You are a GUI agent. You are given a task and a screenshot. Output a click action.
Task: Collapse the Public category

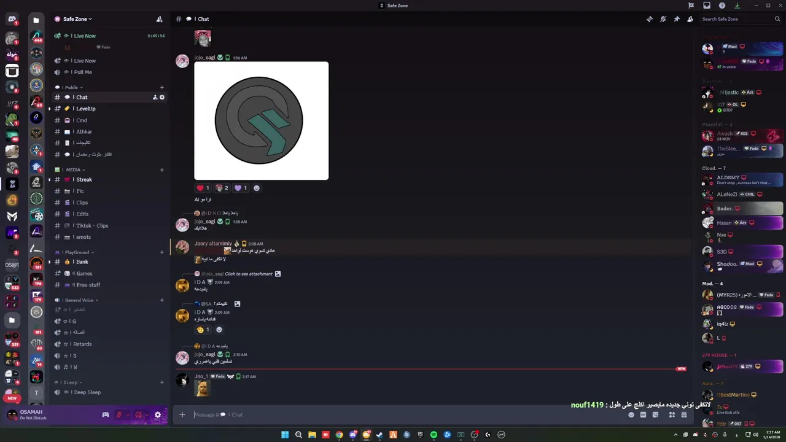click(x=69, y=87)
